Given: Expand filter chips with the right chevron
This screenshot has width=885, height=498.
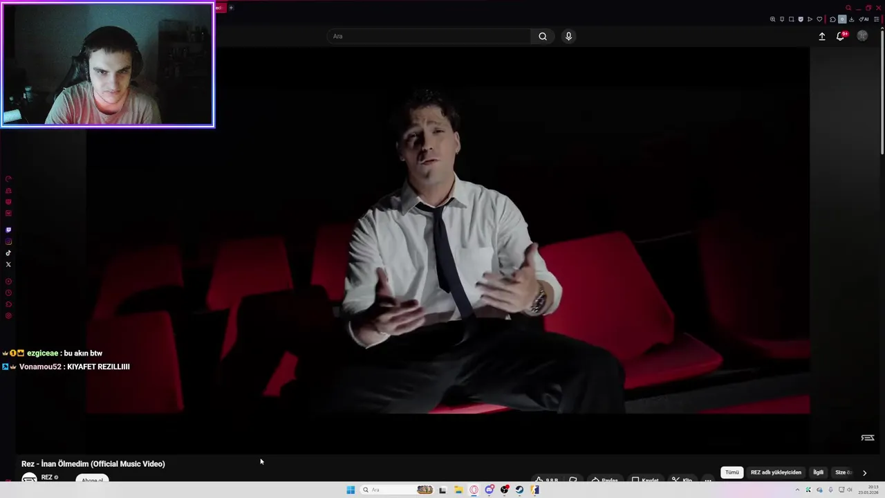Looking at the screenshot, I should pyautogui.click(x=864, y=473).
